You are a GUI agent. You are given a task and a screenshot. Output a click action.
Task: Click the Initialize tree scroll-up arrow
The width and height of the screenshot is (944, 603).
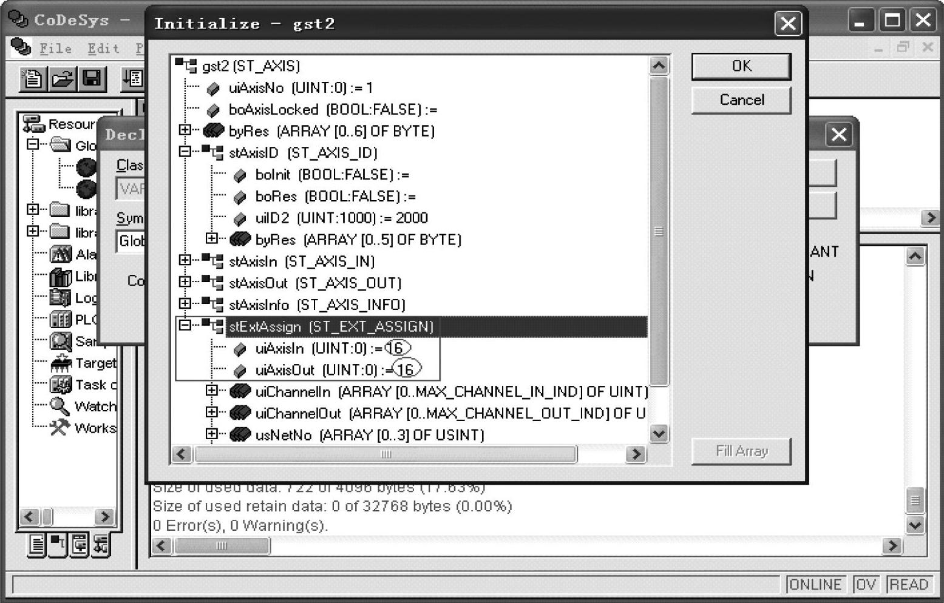tap(659, 65)
